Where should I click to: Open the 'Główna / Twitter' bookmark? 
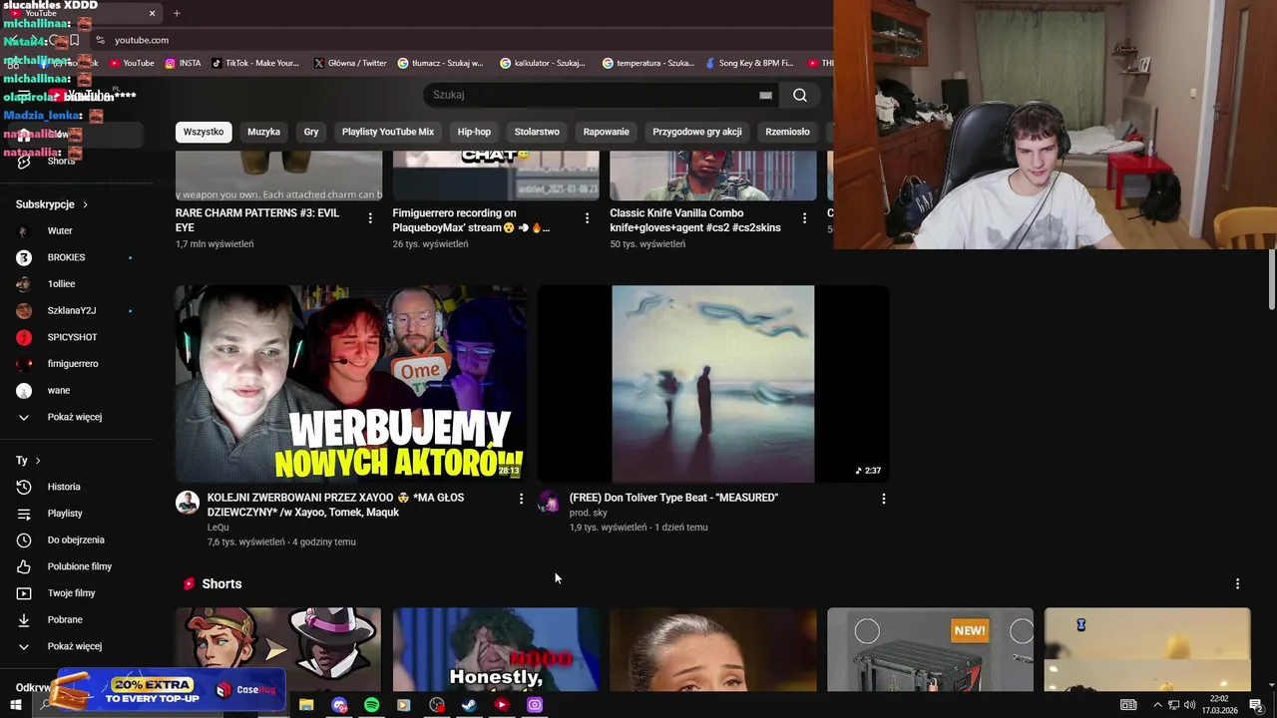tap(350, 63)
